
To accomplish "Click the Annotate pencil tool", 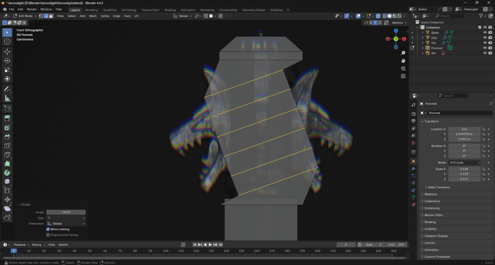I will click(7, 89).
